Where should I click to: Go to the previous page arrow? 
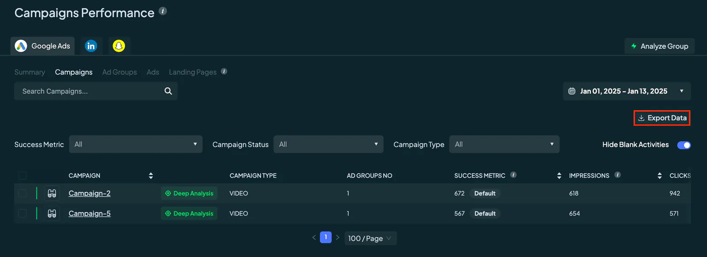click(x=314, y=238)
